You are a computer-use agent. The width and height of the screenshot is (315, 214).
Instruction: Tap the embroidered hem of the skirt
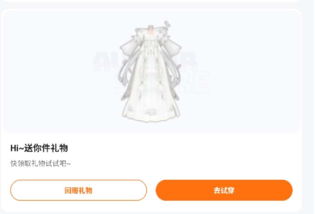coord(151,114)
